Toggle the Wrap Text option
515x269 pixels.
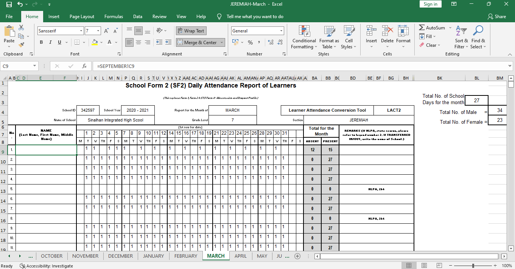coord(191,31)
